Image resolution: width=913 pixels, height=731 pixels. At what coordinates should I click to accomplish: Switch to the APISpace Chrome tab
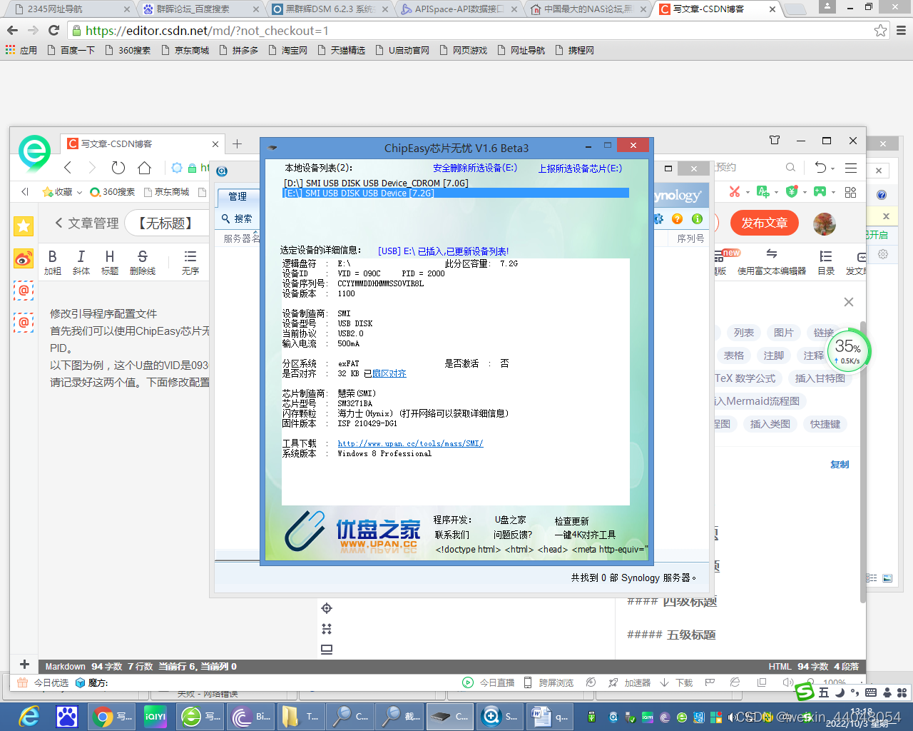[x=459, y=9]
